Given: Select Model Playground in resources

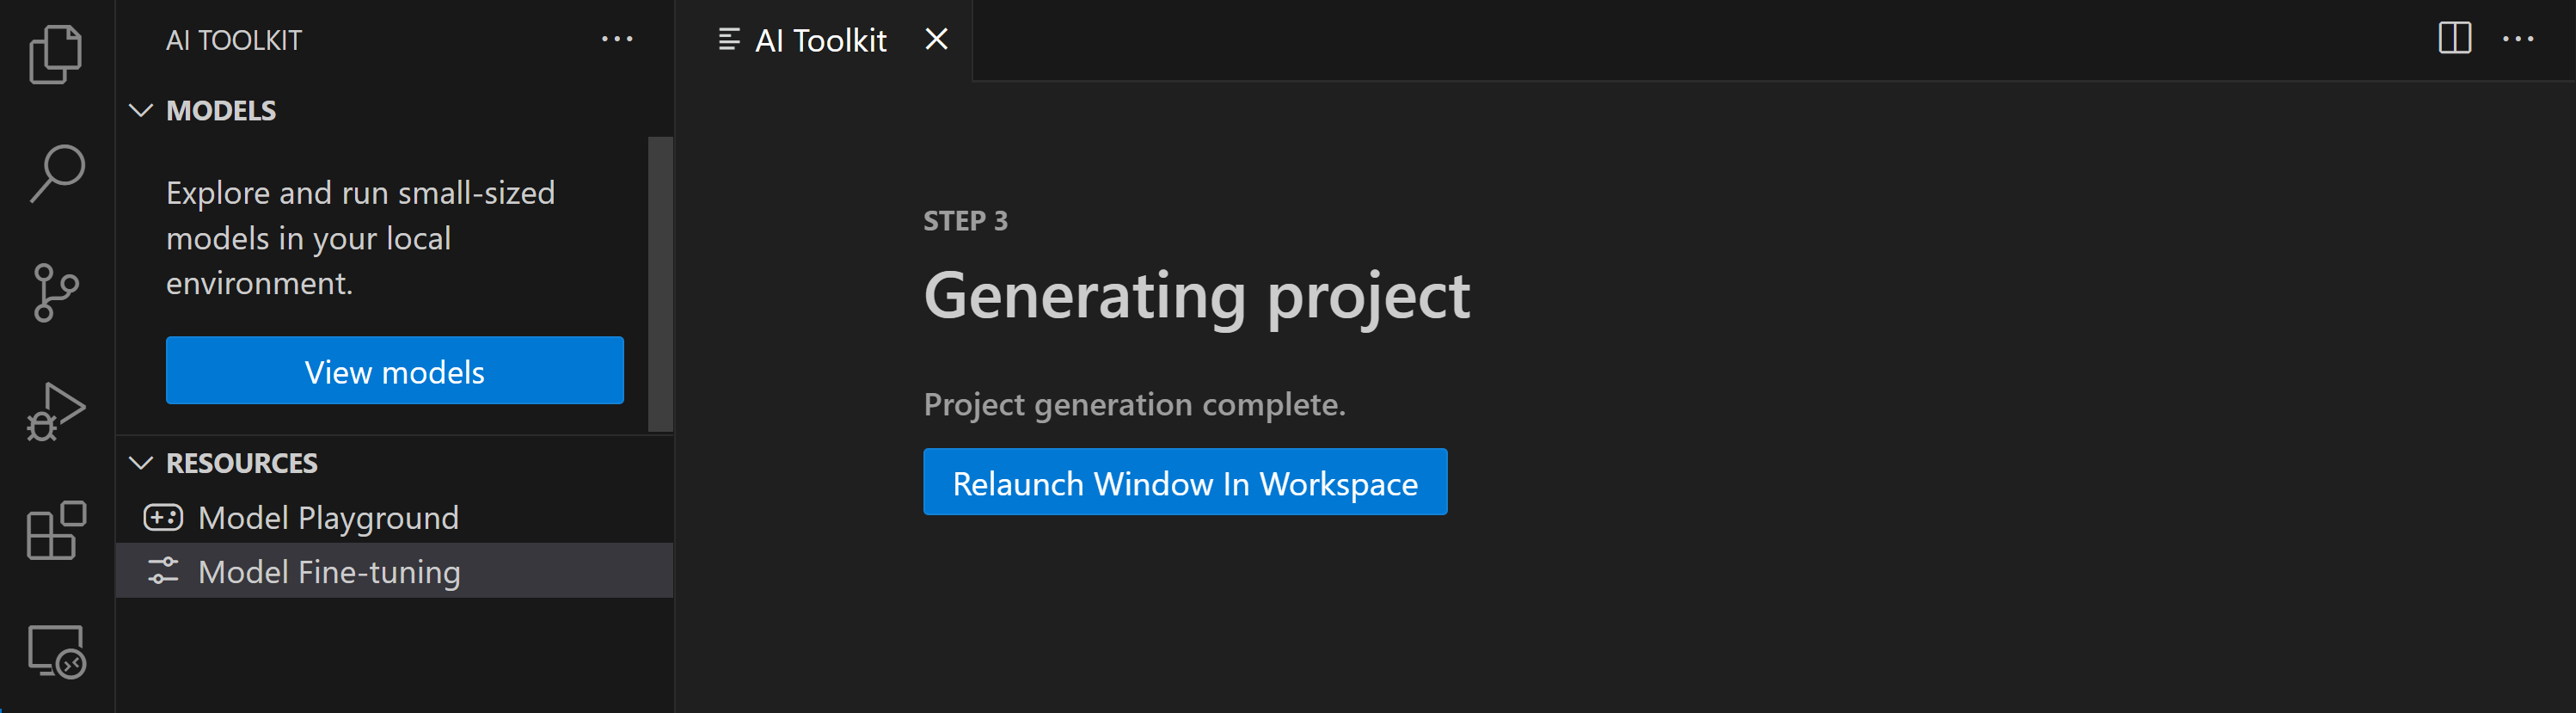Looking at the screenshot, I should pyautogui.click(x=328, y=517).
